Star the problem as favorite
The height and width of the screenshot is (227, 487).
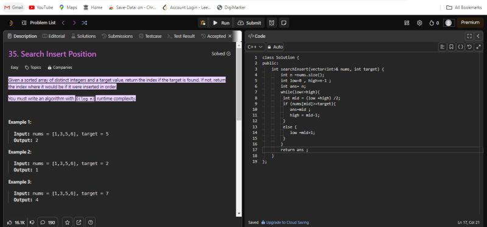pos(68,222)
